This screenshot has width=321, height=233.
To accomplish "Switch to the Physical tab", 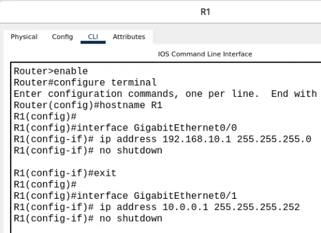I will click(x=24, y=37).
